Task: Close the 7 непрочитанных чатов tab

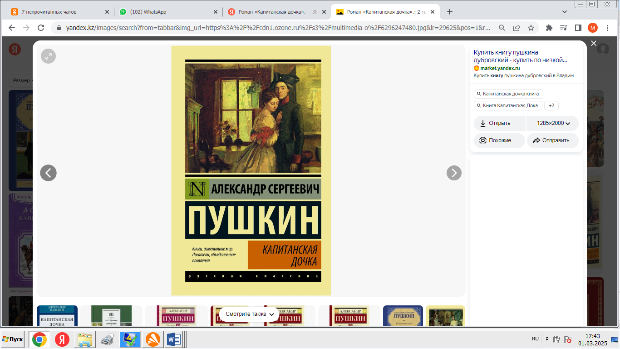Action: click(107, 12)
